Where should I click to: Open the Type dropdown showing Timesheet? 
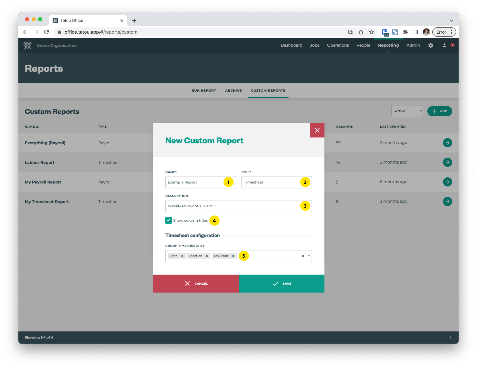(276, 182)
